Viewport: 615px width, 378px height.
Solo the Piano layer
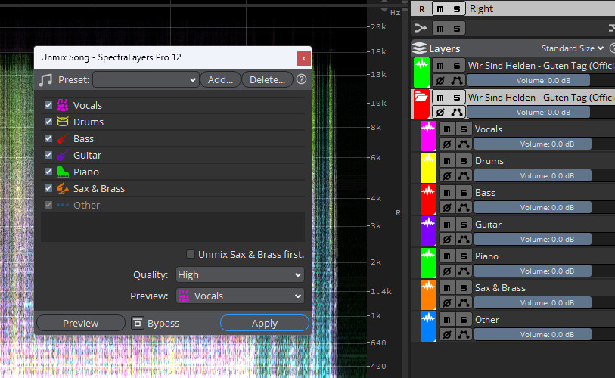click(x=463, y=256)
